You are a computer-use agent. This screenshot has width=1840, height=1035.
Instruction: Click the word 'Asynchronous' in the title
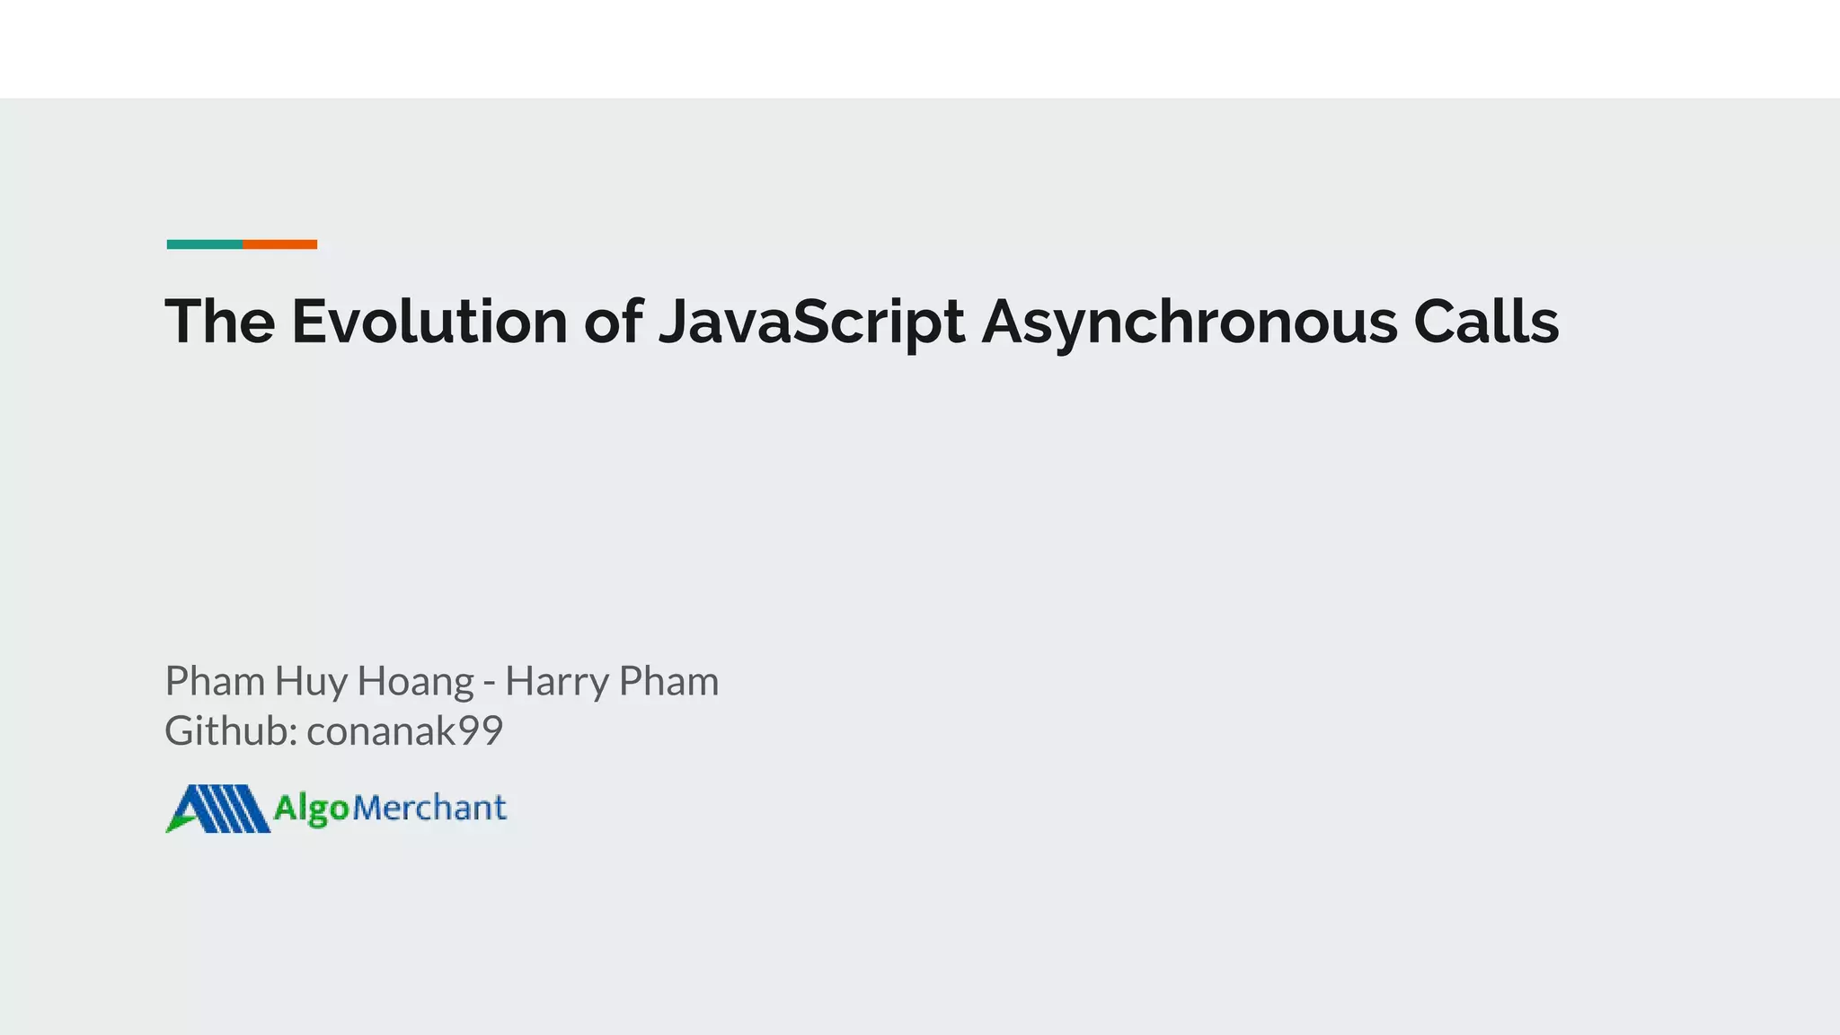pos(1190,322)
